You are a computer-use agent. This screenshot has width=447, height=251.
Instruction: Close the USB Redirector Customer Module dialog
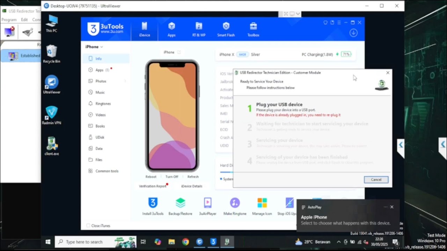[388, 73]
